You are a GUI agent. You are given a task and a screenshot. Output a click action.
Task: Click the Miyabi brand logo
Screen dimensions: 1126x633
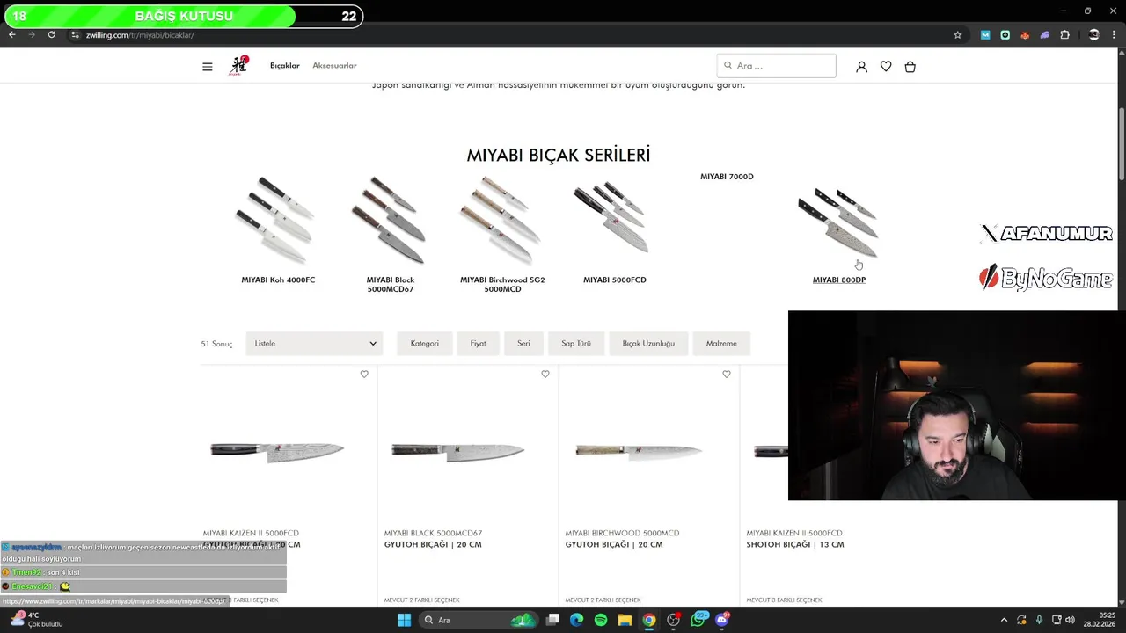point(238,66)
